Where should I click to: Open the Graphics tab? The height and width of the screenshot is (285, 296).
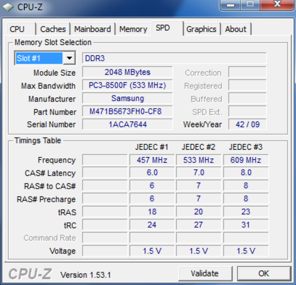coord(201,29)
